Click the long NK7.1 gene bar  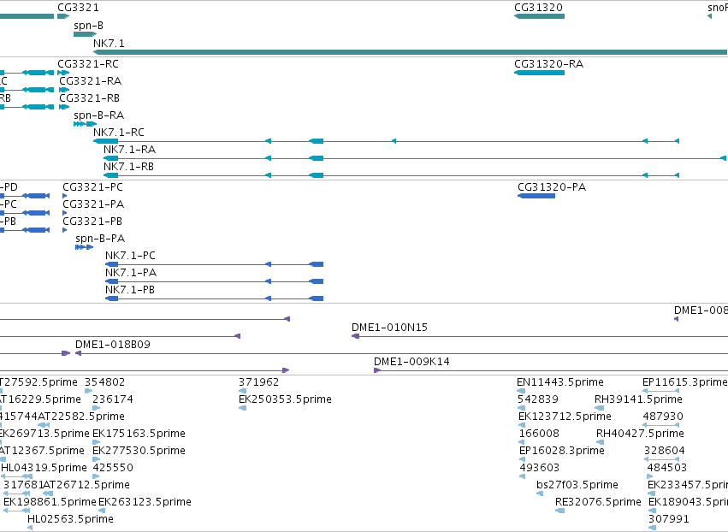[410, 52]
